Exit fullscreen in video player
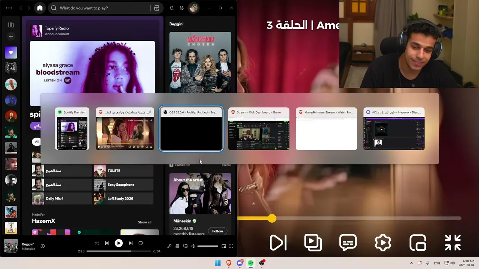479x269 pixels. [x=453, y=243]
